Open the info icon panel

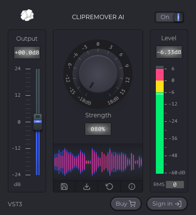[132, 187]
